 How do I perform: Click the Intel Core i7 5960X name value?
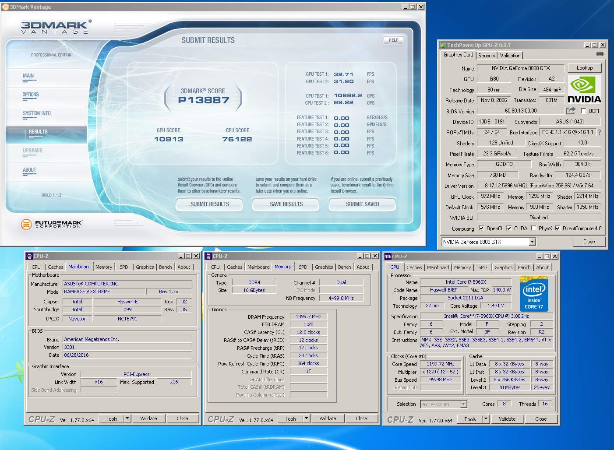coord(466,282)
